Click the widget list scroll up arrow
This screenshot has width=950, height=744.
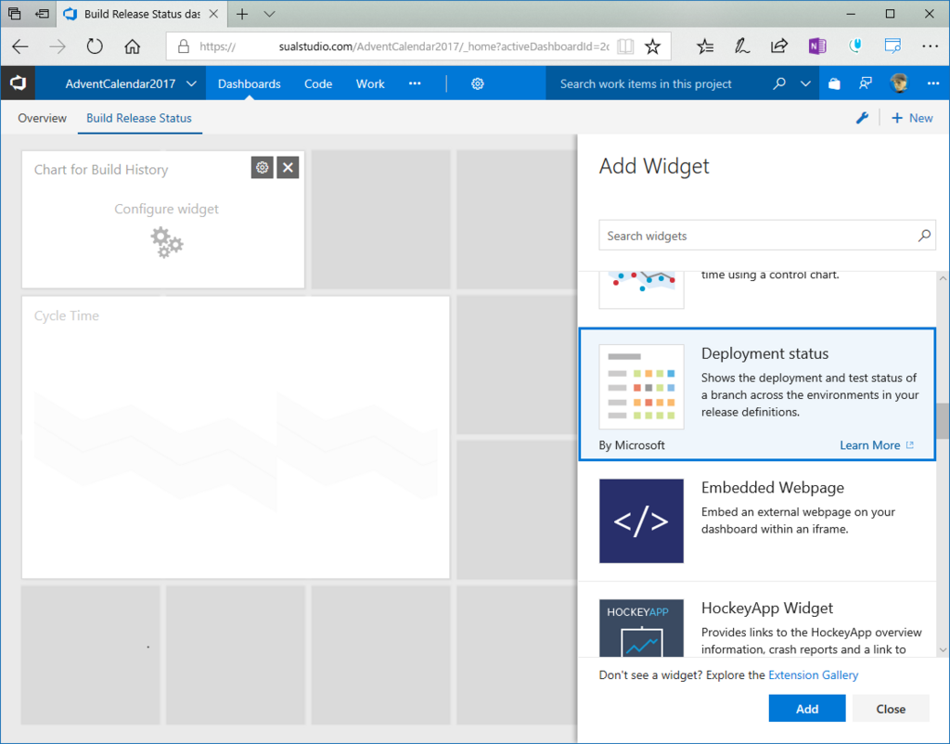click(943, 278)
